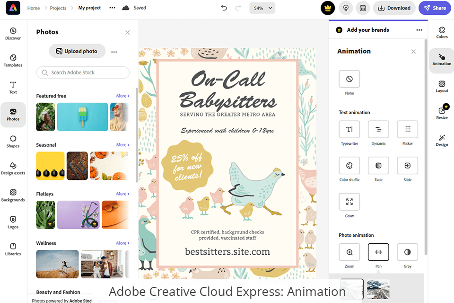Image resolution: width=454 pixels, height=303 pixels.
Task: Open the Backgrounds sidebar panel
Action: 13,196
